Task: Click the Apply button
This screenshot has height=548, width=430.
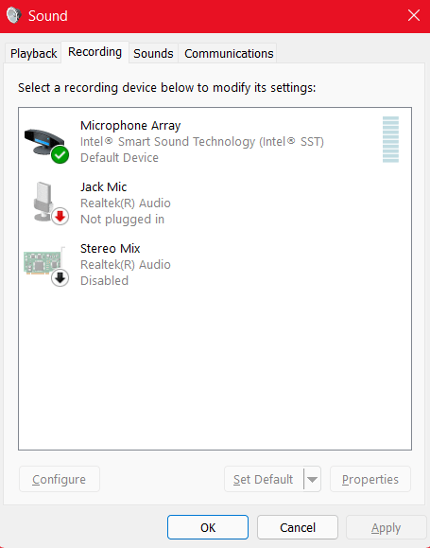Action: (x=386, y=527)
